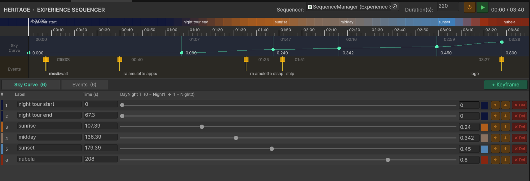Edit the label field 'sunset'
Viewport: 530px width, 181px height.
point(49,148)
